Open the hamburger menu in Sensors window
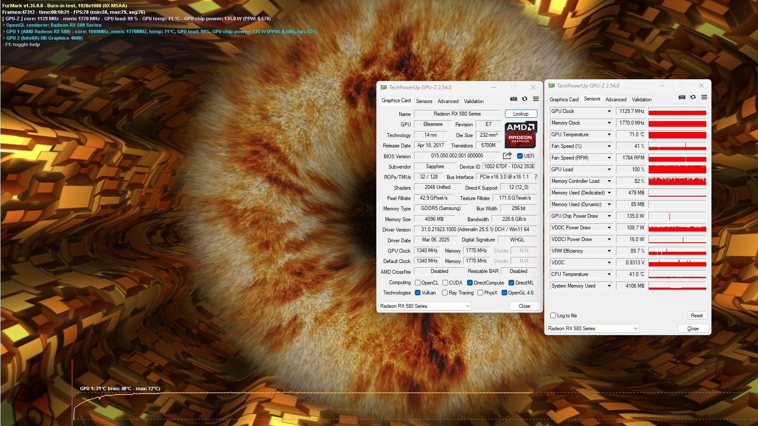This screenshot has height=426, width=758. pyautogui.click(x=704, y=97)
